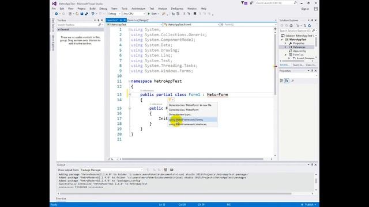Click the Toolbox search magnifier icon
Screen dimensions: 369x207
click(100, 25)
